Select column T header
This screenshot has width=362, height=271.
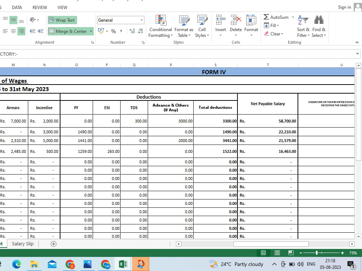tap(268, 65)
